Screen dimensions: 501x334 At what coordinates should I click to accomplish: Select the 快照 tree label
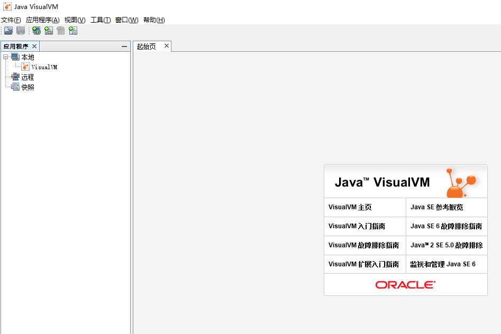pyautogui.click(x=28, y=87)
